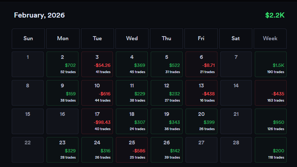Click the '190 trades' weekly count
Viewport: 297px width, 167px height.
click(x=276, y=72)
